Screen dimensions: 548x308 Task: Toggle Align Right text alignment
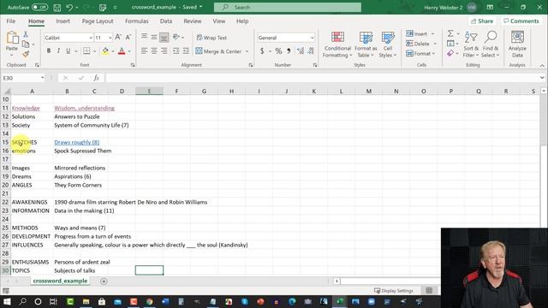[164, 51]
